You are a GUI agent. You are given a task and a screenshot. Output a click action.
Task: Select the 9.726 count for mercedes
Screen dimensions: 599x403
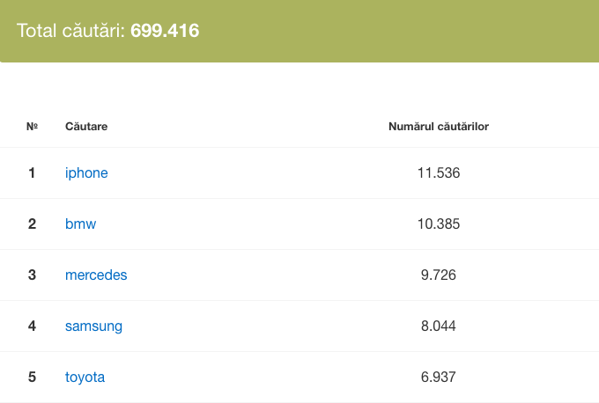click(439, 275)
